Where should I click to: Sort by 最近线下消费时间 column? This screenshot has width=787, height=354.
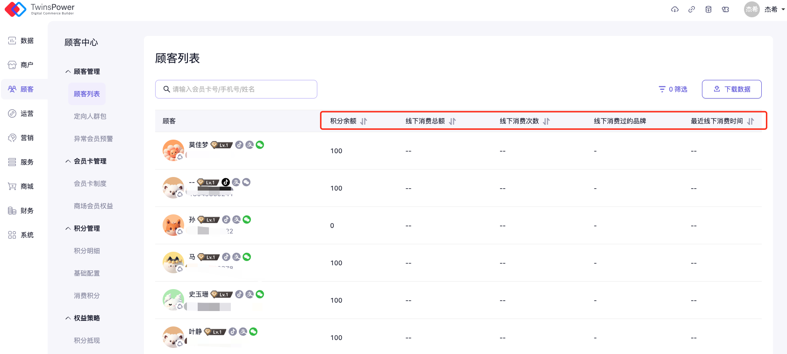coord(750,121)
